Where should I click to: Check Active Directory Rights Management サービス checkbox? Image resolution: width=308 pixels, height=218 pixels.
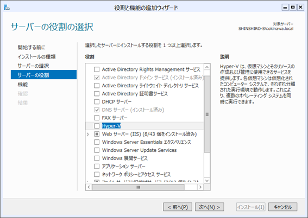[97, 69]
